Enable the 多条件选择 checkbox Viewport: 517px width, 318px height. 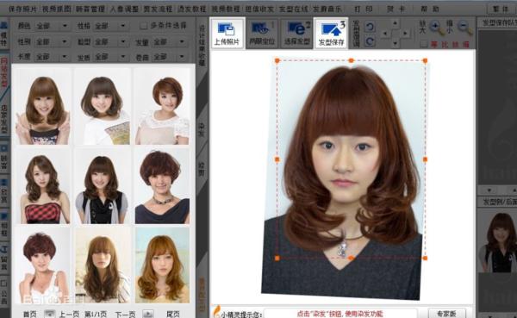coord(143,26)
